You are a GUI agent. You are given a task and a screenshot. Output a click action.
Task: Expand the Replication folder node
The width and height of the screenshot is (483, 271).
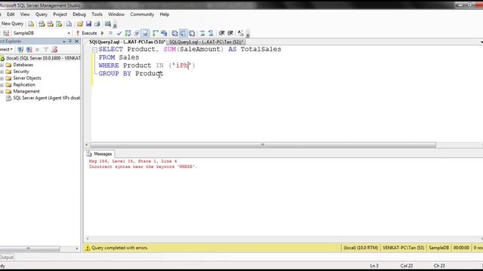coord(2,85)
